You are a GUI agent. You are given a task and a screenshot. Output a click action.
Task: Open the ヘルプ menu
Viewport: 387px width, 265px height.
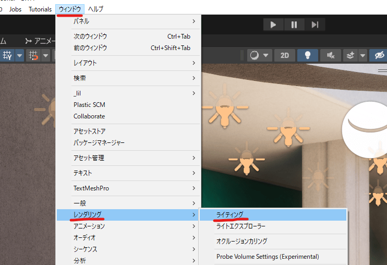[x=95, y=9]
